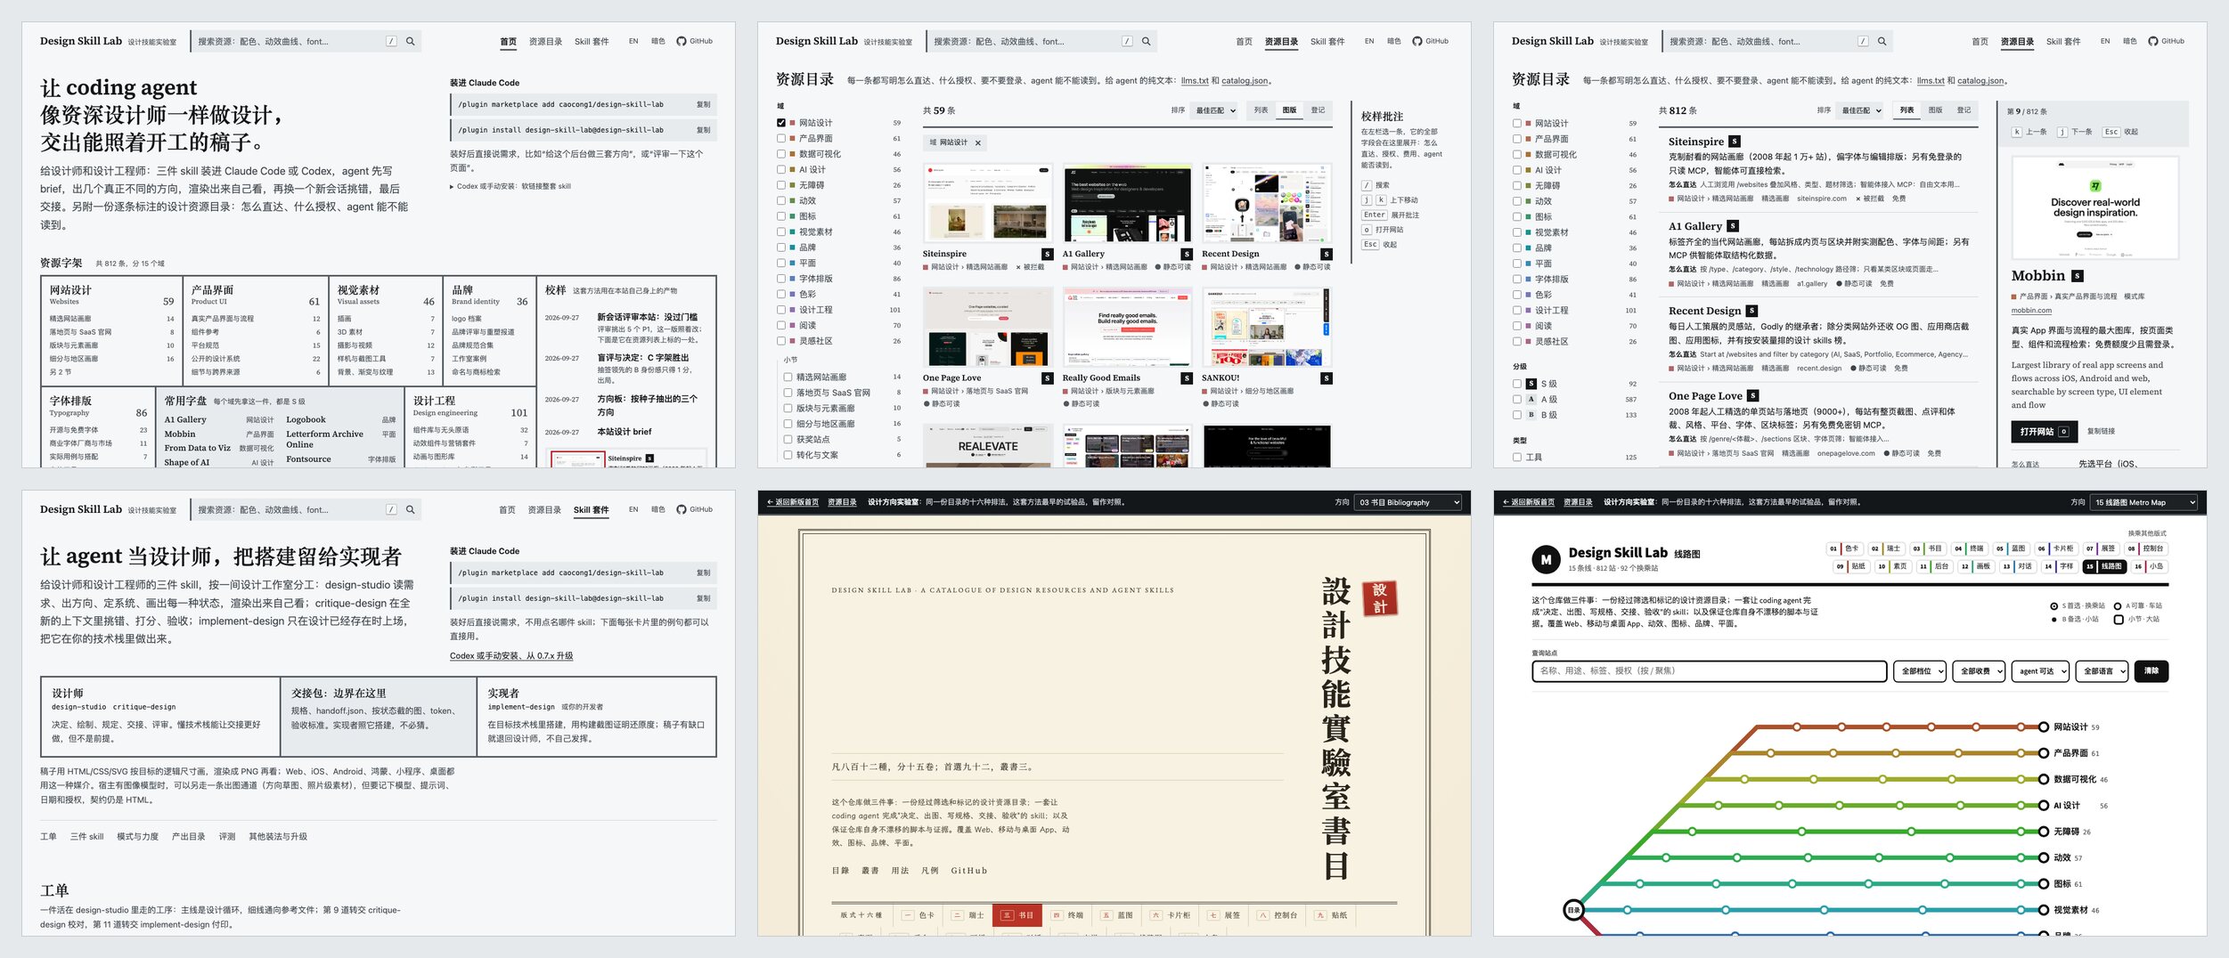The image size is (2229, 958).
Task: Click 清除 button on the Metro Map page
Action: pyautogui.click(x=2151, y=671)
